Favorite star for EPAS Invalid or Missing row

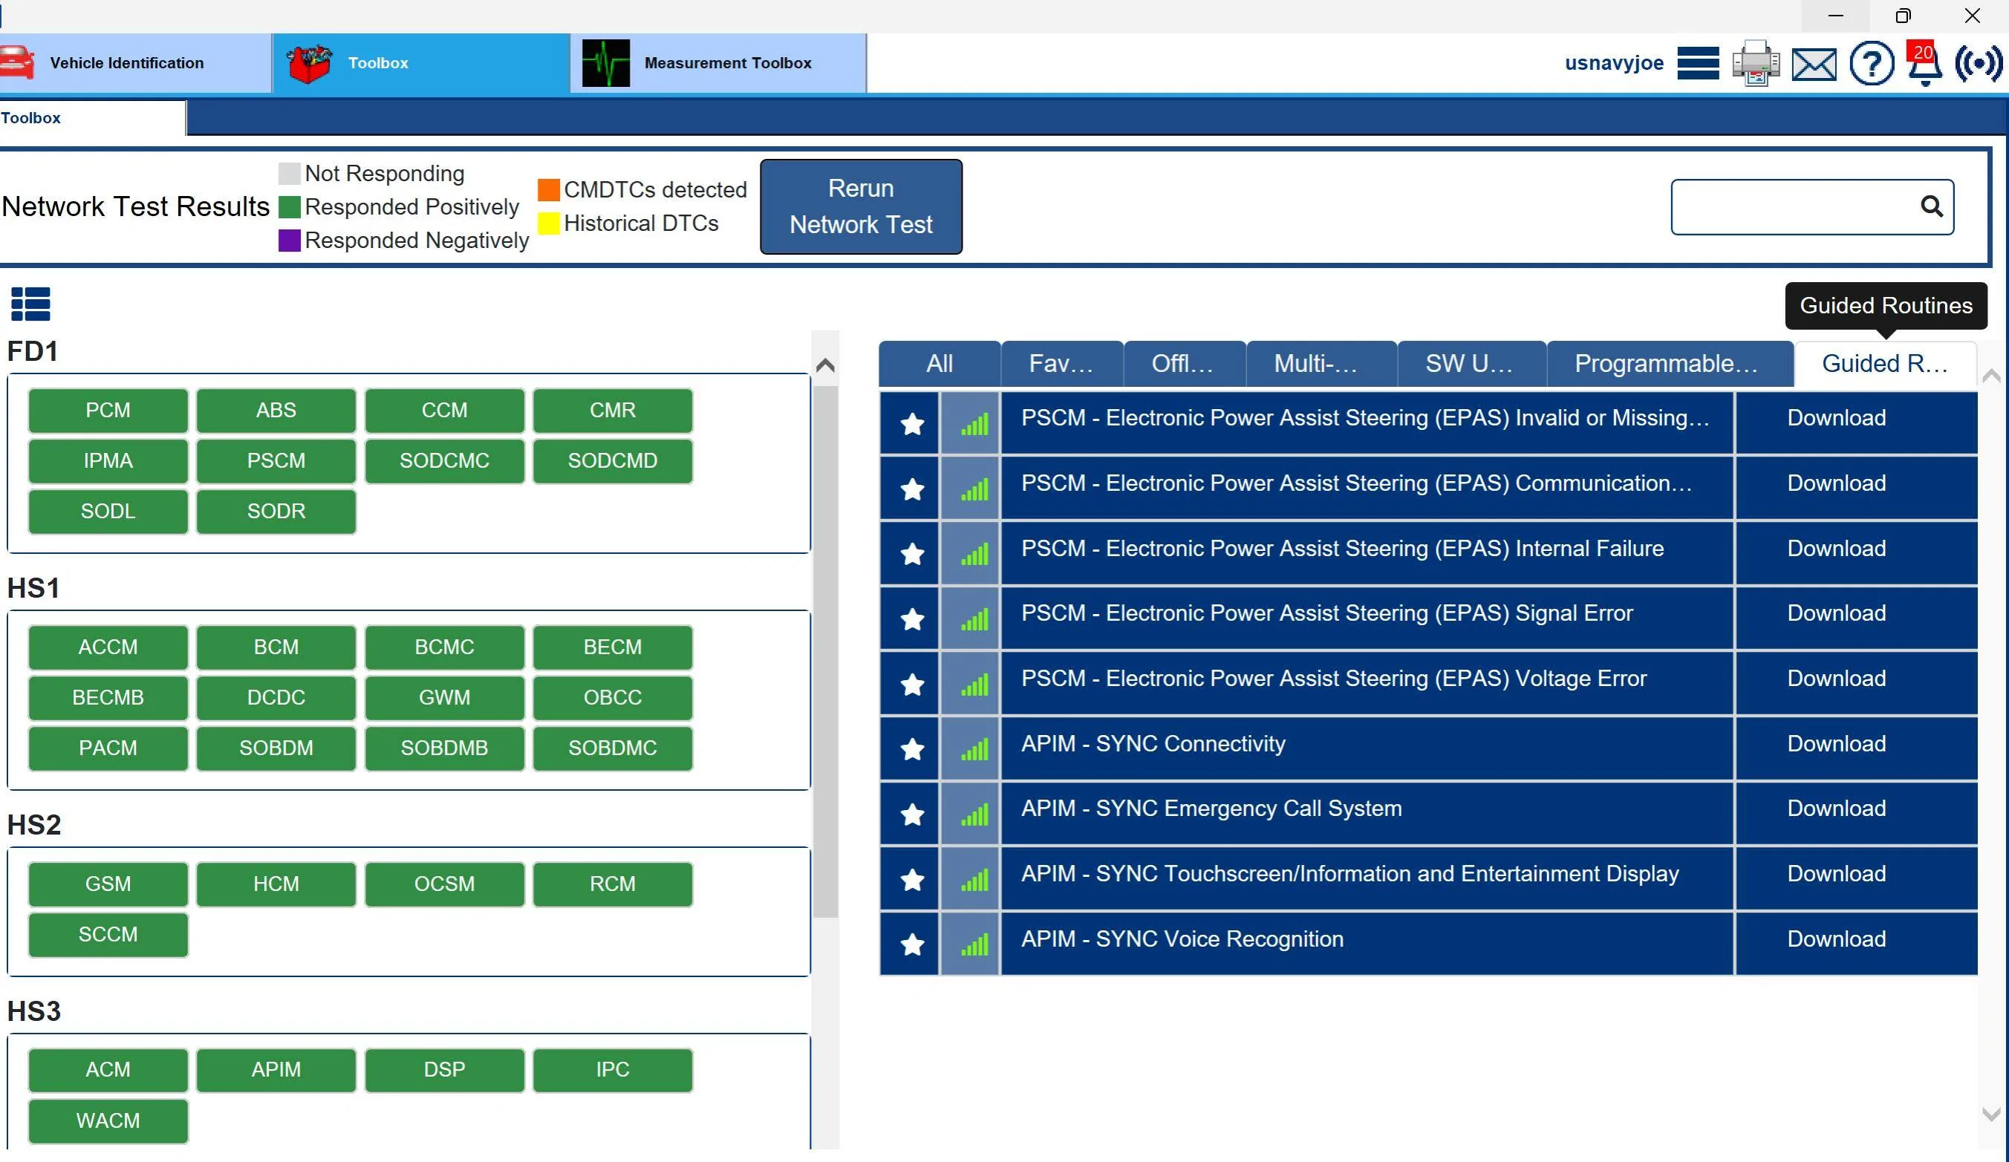pos(912,424)
